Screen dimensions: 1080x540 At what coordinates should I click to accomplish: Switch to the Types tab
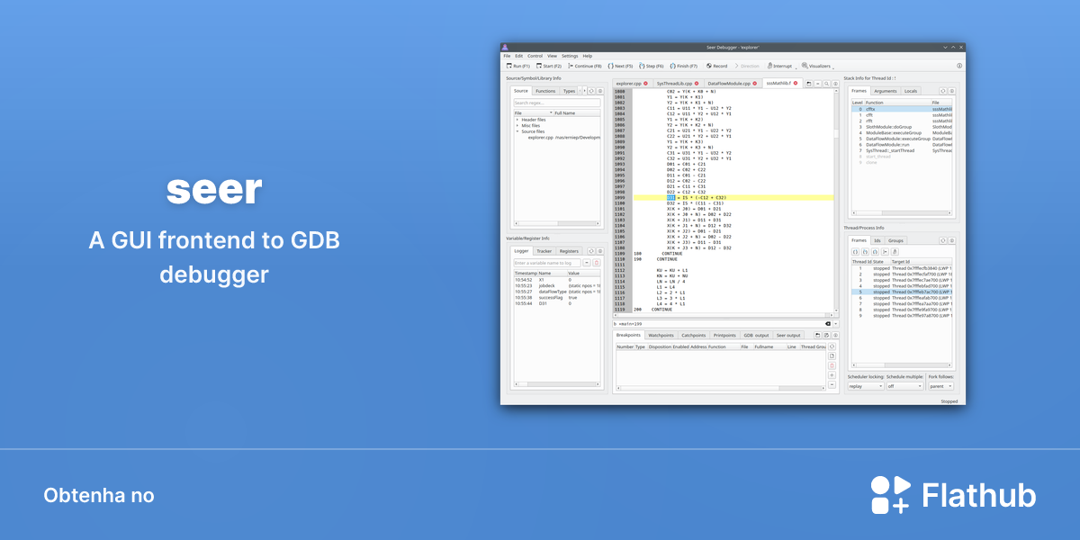(x=569, y=91)
